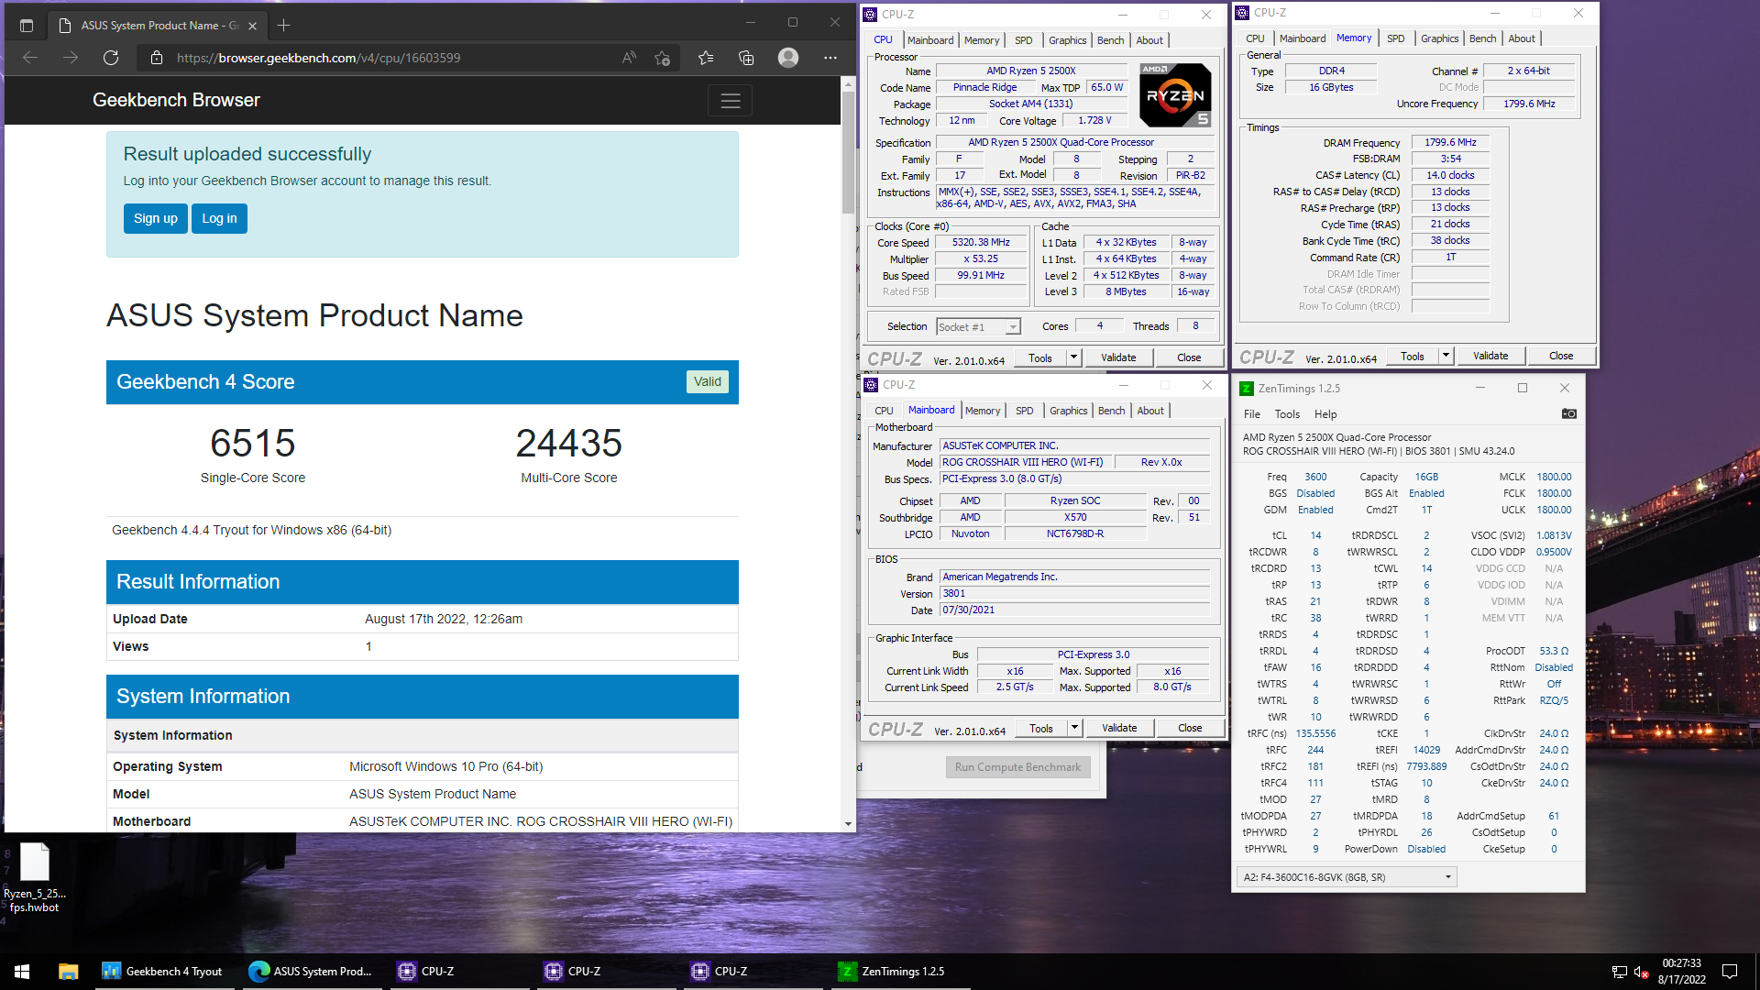Click the Log in button
1760x990 pixels.
[x=219, y=218]
